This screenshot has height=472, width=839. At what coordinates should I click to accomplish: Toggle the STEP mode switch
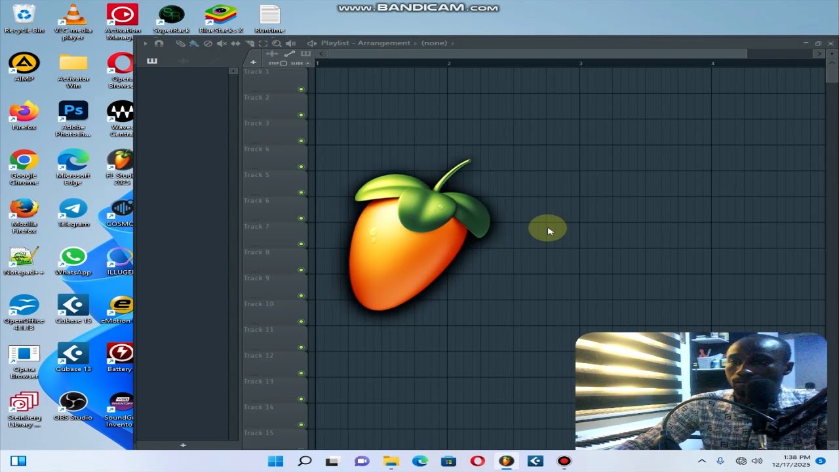click(x=278, y=64)
